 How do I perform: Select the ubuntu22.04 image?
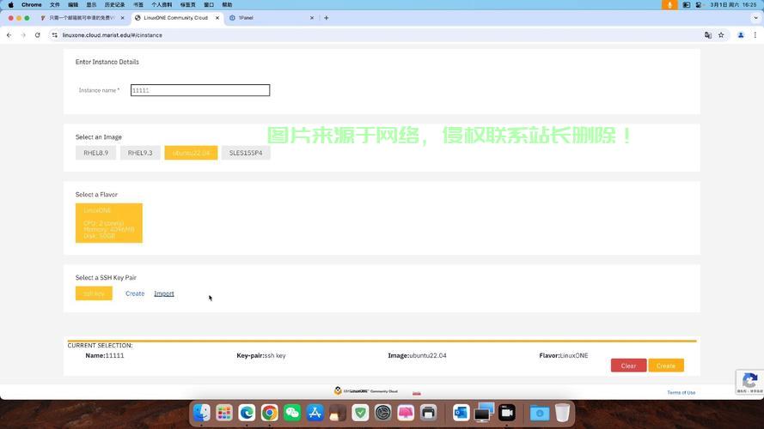click(191, 153)
